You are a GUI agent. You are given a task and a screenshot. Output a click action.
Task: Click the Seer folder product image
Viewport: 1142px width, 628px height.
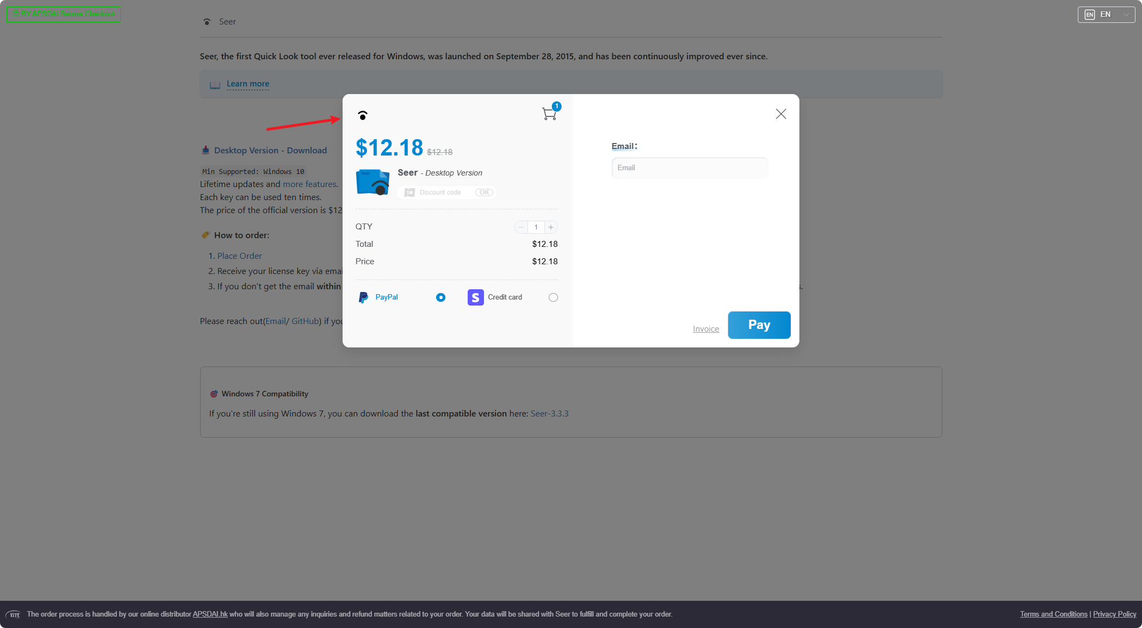tap(373, 182)
